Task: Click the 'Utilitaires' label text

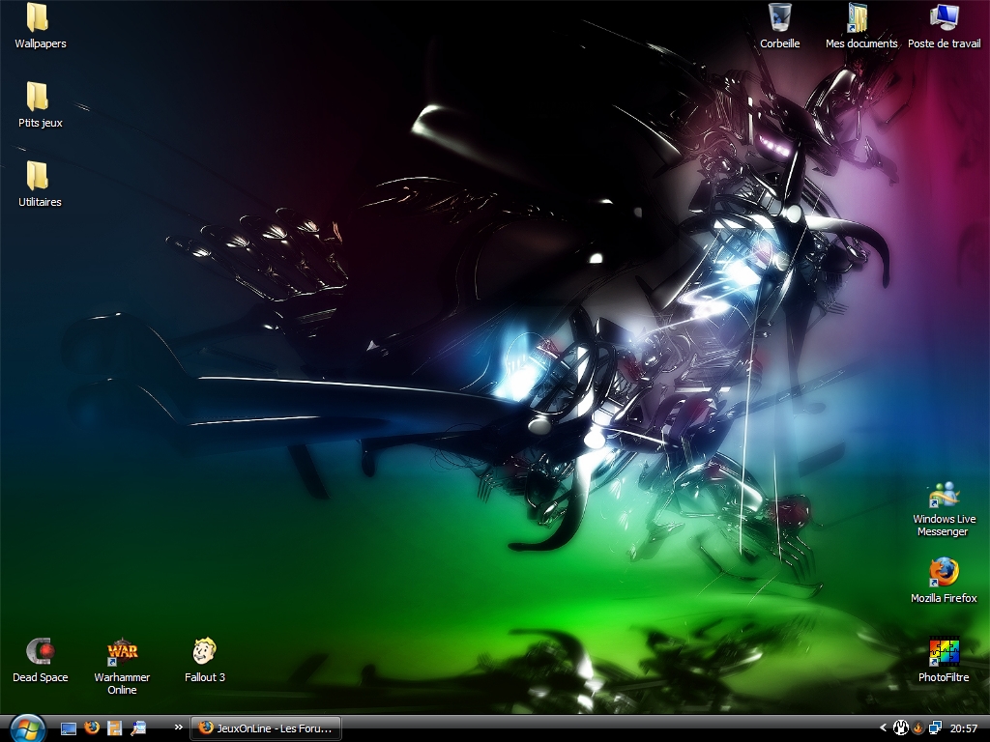Action: [x=40, y=202]
